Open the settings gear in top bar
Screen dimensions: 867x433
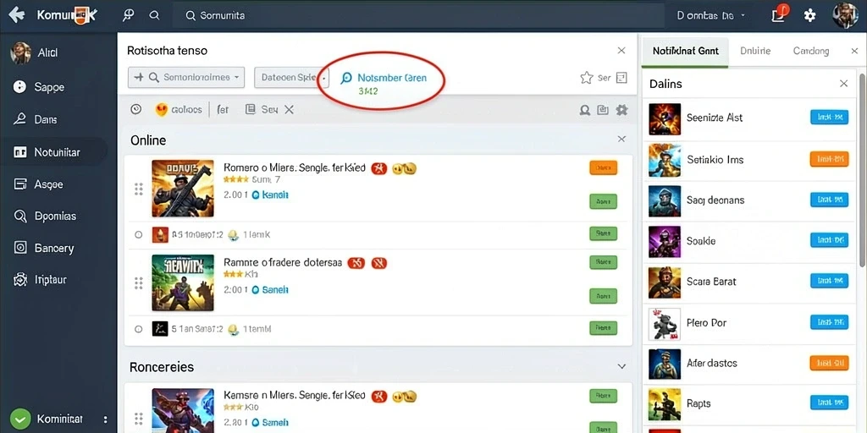809,15
